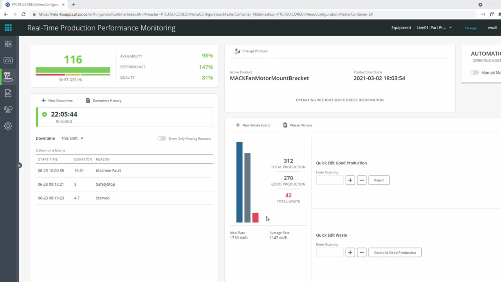
Task: Increment waste quantity with plus stepper
Action: [x=350, y=252]
